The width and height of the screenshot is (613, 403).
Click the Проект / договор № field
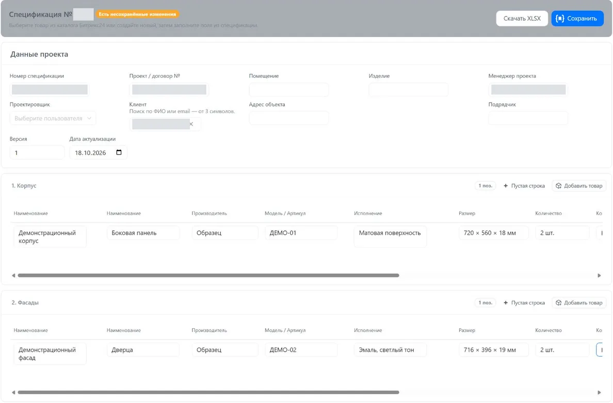pos(169,89)
